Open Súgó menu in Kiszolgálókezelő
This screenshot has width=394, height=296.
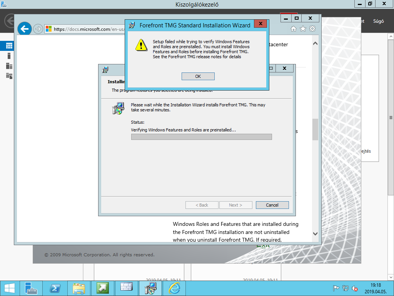point(379,21)
